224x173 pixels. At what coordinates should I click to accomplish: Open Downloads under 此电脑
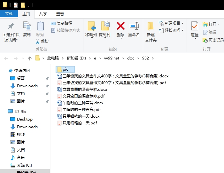[x=24, y=127]
